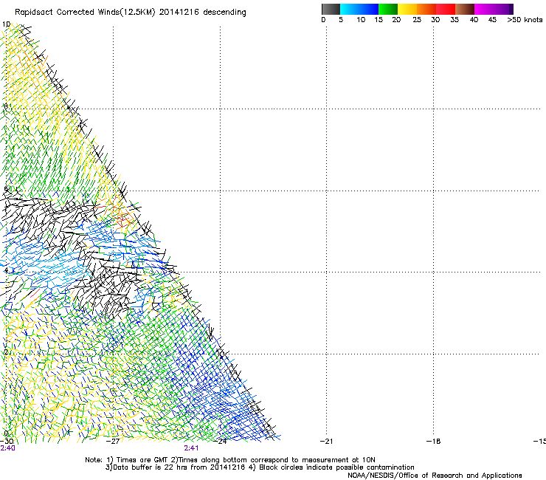Click the NOAA/NESDIS credit text

tap(435, 476)
